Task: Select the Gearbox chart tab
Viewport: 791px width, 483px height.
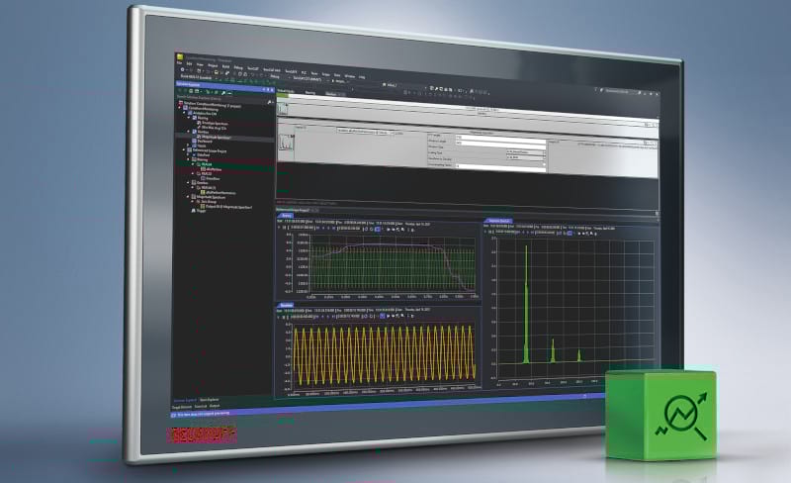Action: point(288,306)
